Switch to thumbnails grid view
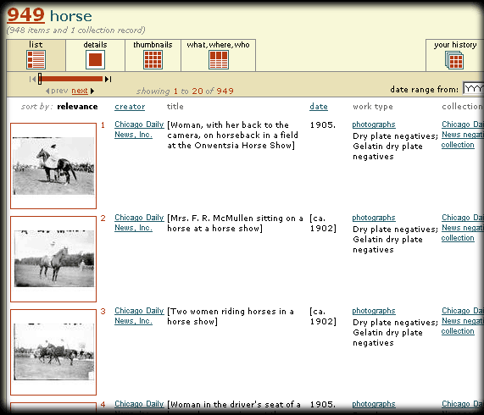This screenshot has height=415, width=484. coord(153,59)
